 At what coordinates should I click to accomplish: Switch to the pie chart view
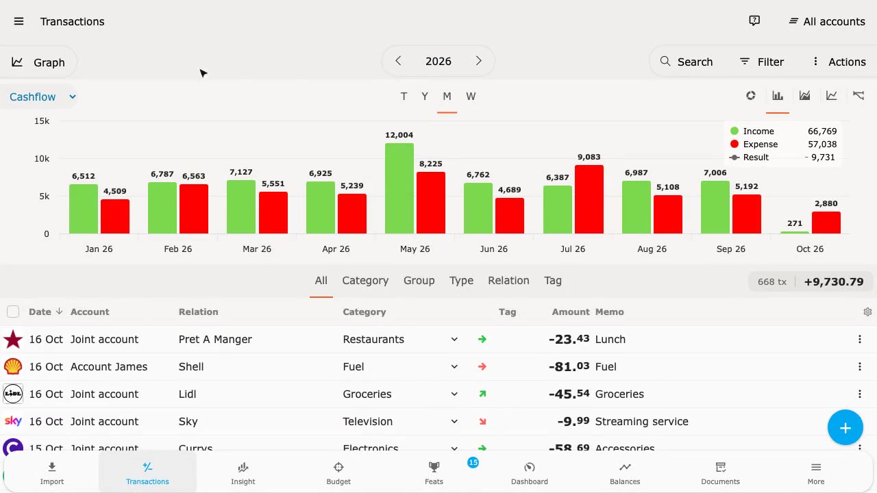(751, 96)
